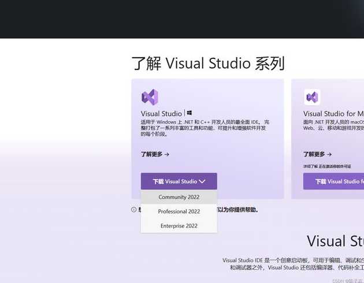Open the 下载 Visual Studio dropdown button

tap(179, 181)
